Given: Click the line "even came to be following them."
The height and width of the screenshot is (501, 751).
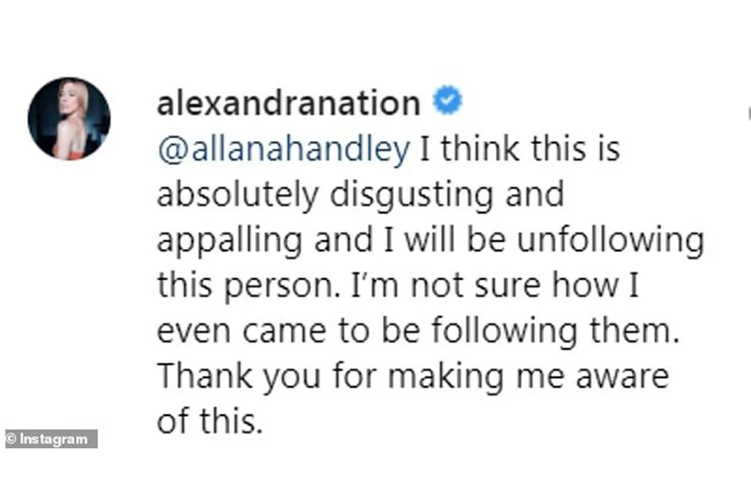Looking at the screenshot, I should click(x=415, y=332).
